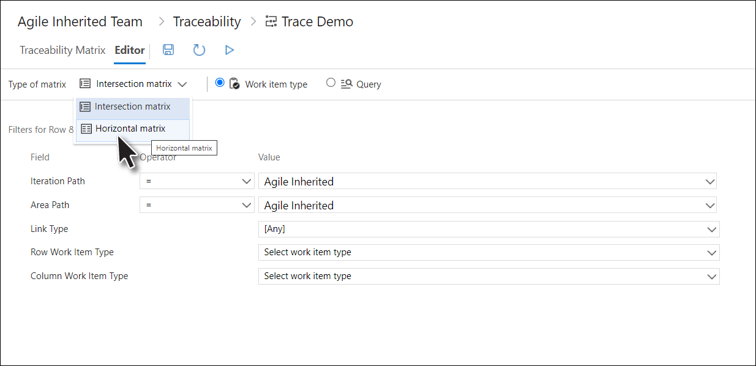
Task: Navigate to Agile Inherited Team
Action: pyautogui.click(x=80, y=21)
